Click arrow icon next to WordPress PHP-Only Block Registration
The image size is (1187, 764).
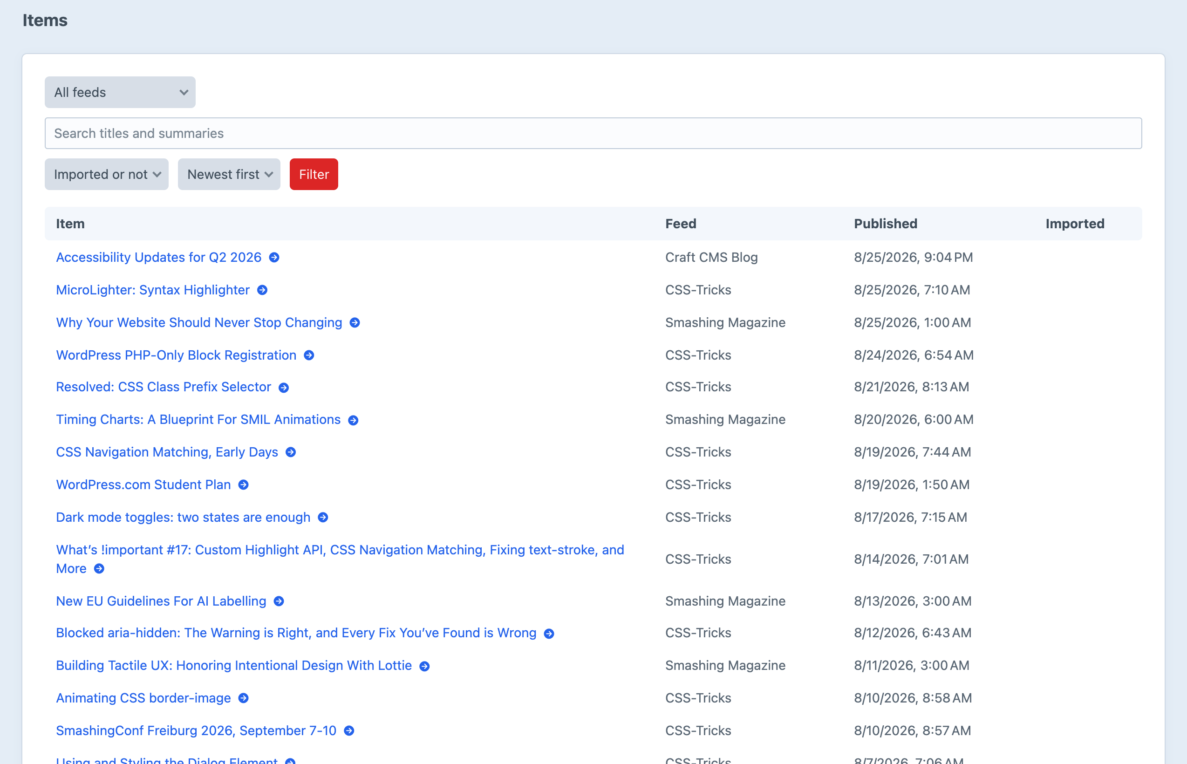[309, 356]
